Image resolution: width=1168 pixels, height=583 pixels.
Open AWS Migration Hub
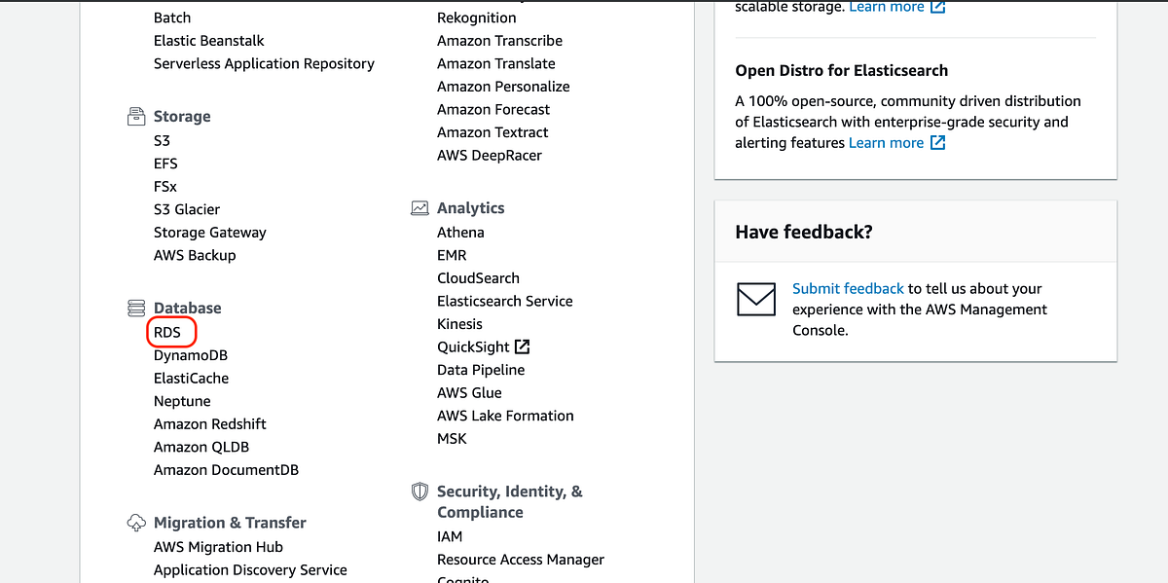pos(218,546)
